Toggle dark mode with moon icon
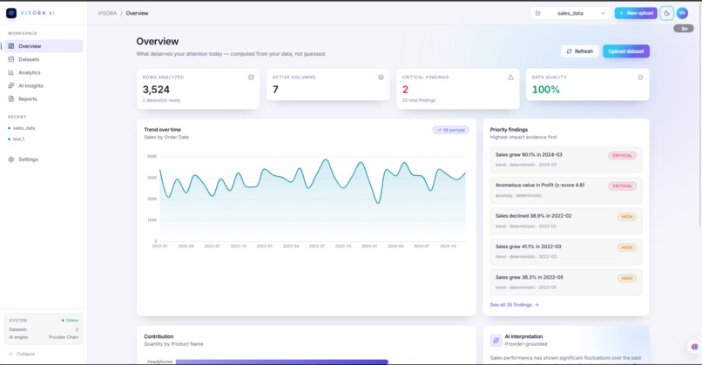702x365 pixels. pos(666,13)
